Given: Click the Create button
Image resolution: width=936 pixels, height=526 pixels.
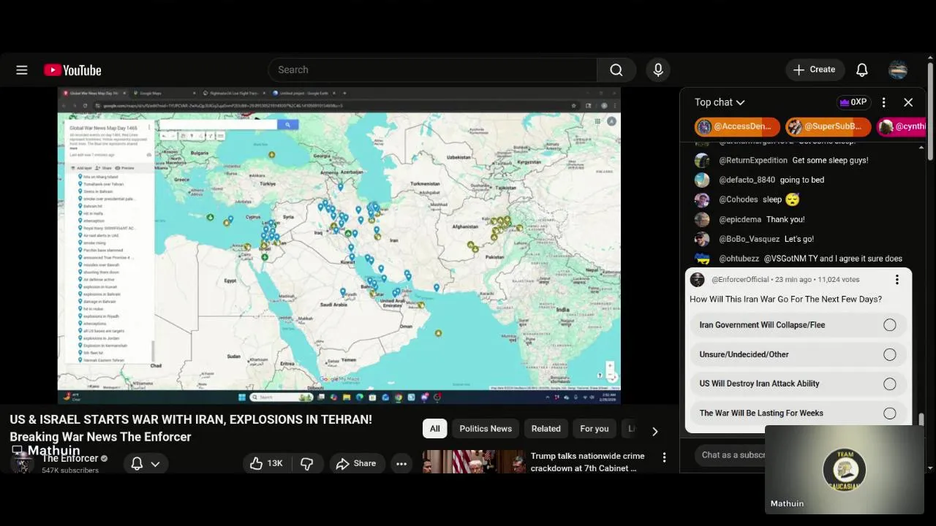Looking at the screenshot, I should 815,70.
